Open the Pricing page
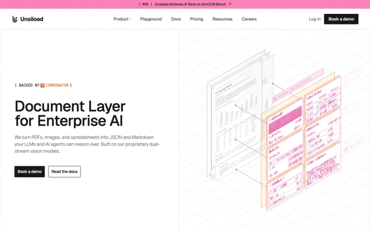The image size is (370, 231). pos(197,19)
